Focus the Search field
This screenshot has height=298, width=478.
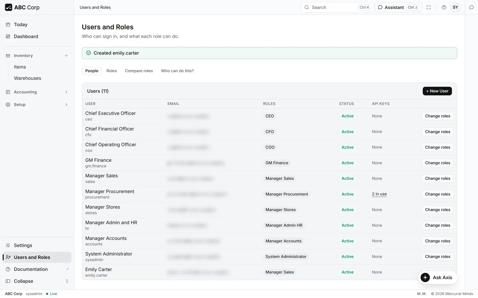coord(337,7)
